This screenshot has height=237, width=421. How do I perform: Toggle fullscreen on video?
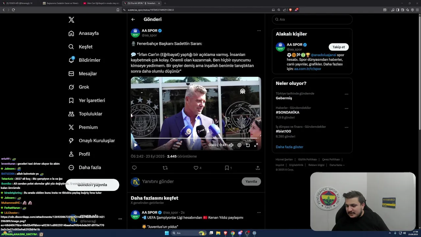coord(256,145)
